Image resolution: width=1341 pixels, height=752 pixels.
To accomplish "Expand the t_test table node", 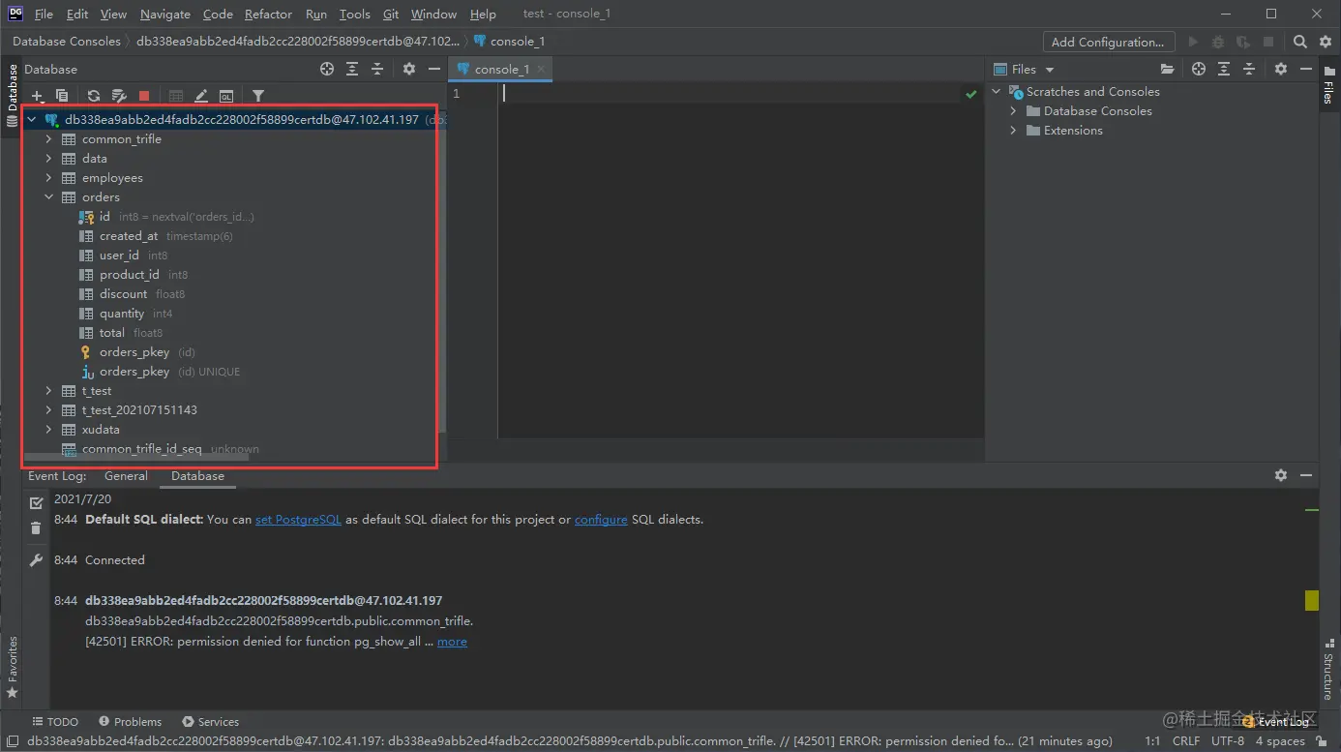I will pos(49,391).
